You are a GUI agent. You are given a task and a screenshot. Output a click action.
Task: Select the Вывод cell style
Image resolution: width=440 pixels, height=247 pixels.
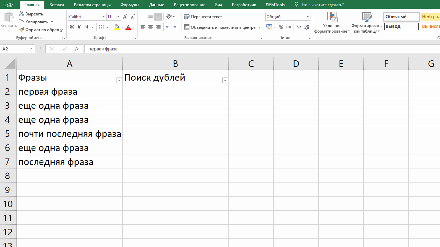pyautogui.click(x=401, y=26)
